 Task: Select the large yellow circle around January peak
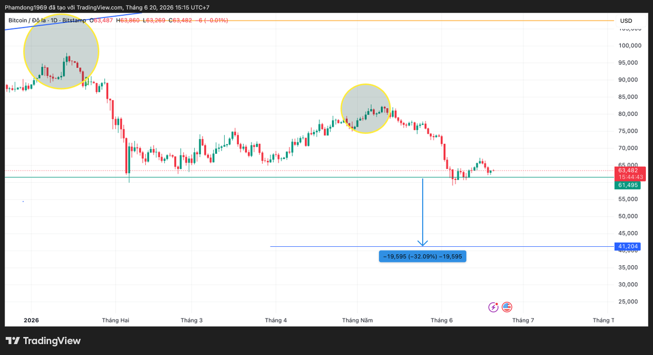coord(61,52)
